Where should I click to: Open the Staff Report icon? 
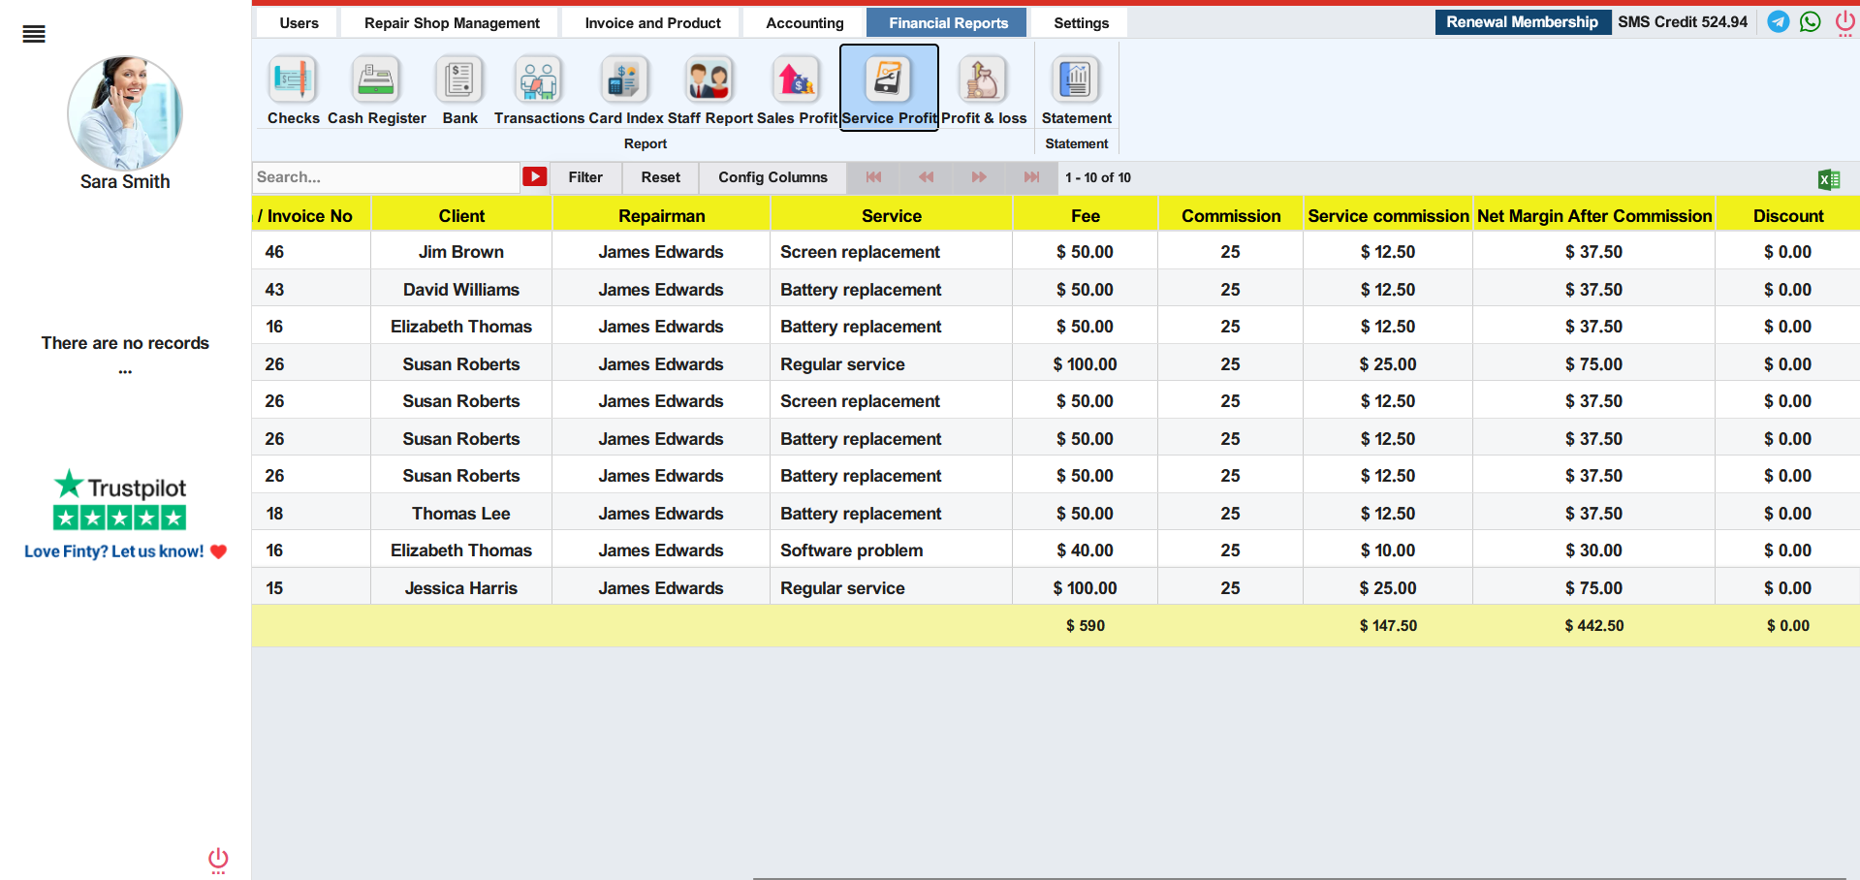pyautogui.click(x=709, y=81)
